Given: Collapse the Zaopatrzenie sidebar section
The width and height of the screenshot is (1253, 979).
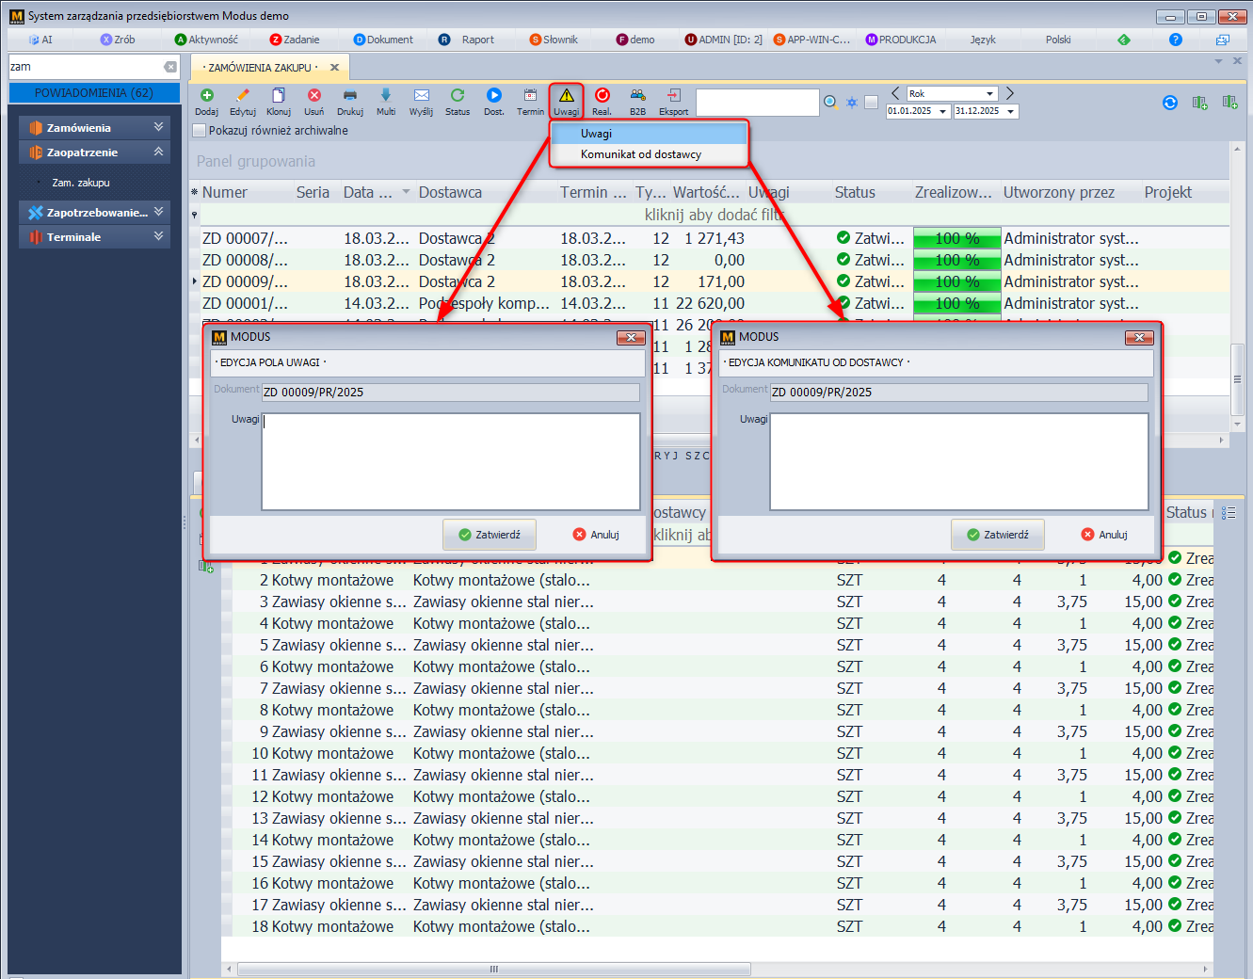Looking at the screenshot, I should click(158, 152).
